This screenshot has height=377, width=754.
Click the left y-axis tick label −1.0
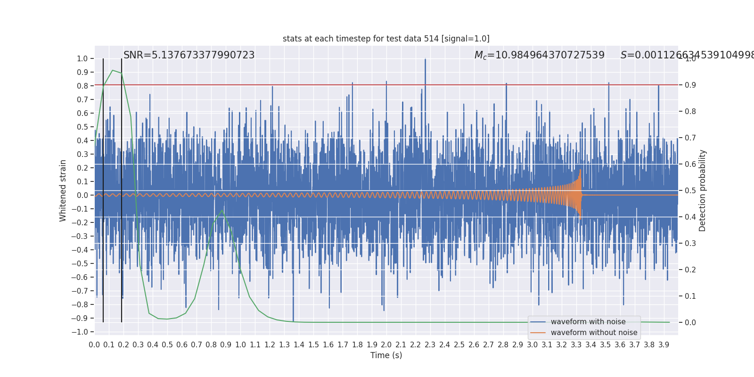point(80,332)
